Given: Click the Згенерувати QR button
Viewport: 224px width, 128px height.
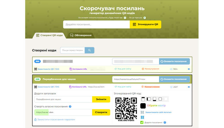Looking at the screenshot, I should [x=145, y=24].
